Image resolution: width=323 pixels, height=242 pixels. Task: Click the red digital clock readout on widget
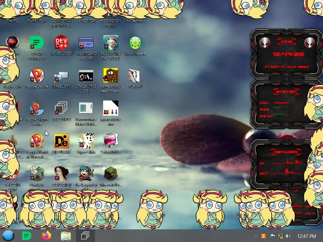pos(288,54)
